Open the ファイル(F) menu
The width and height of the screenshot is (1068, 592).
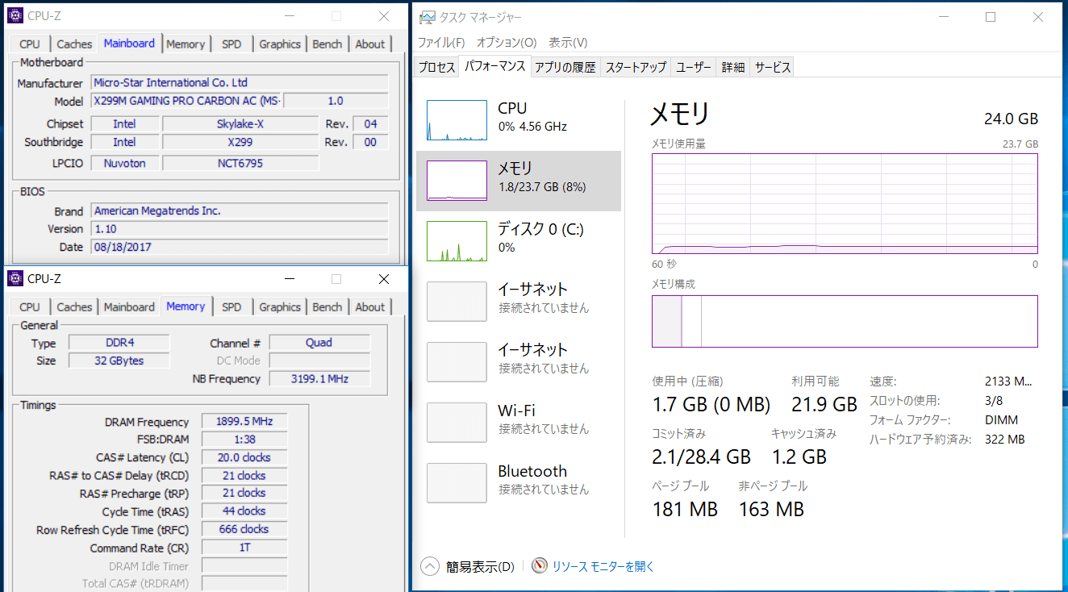click(441, 42)
